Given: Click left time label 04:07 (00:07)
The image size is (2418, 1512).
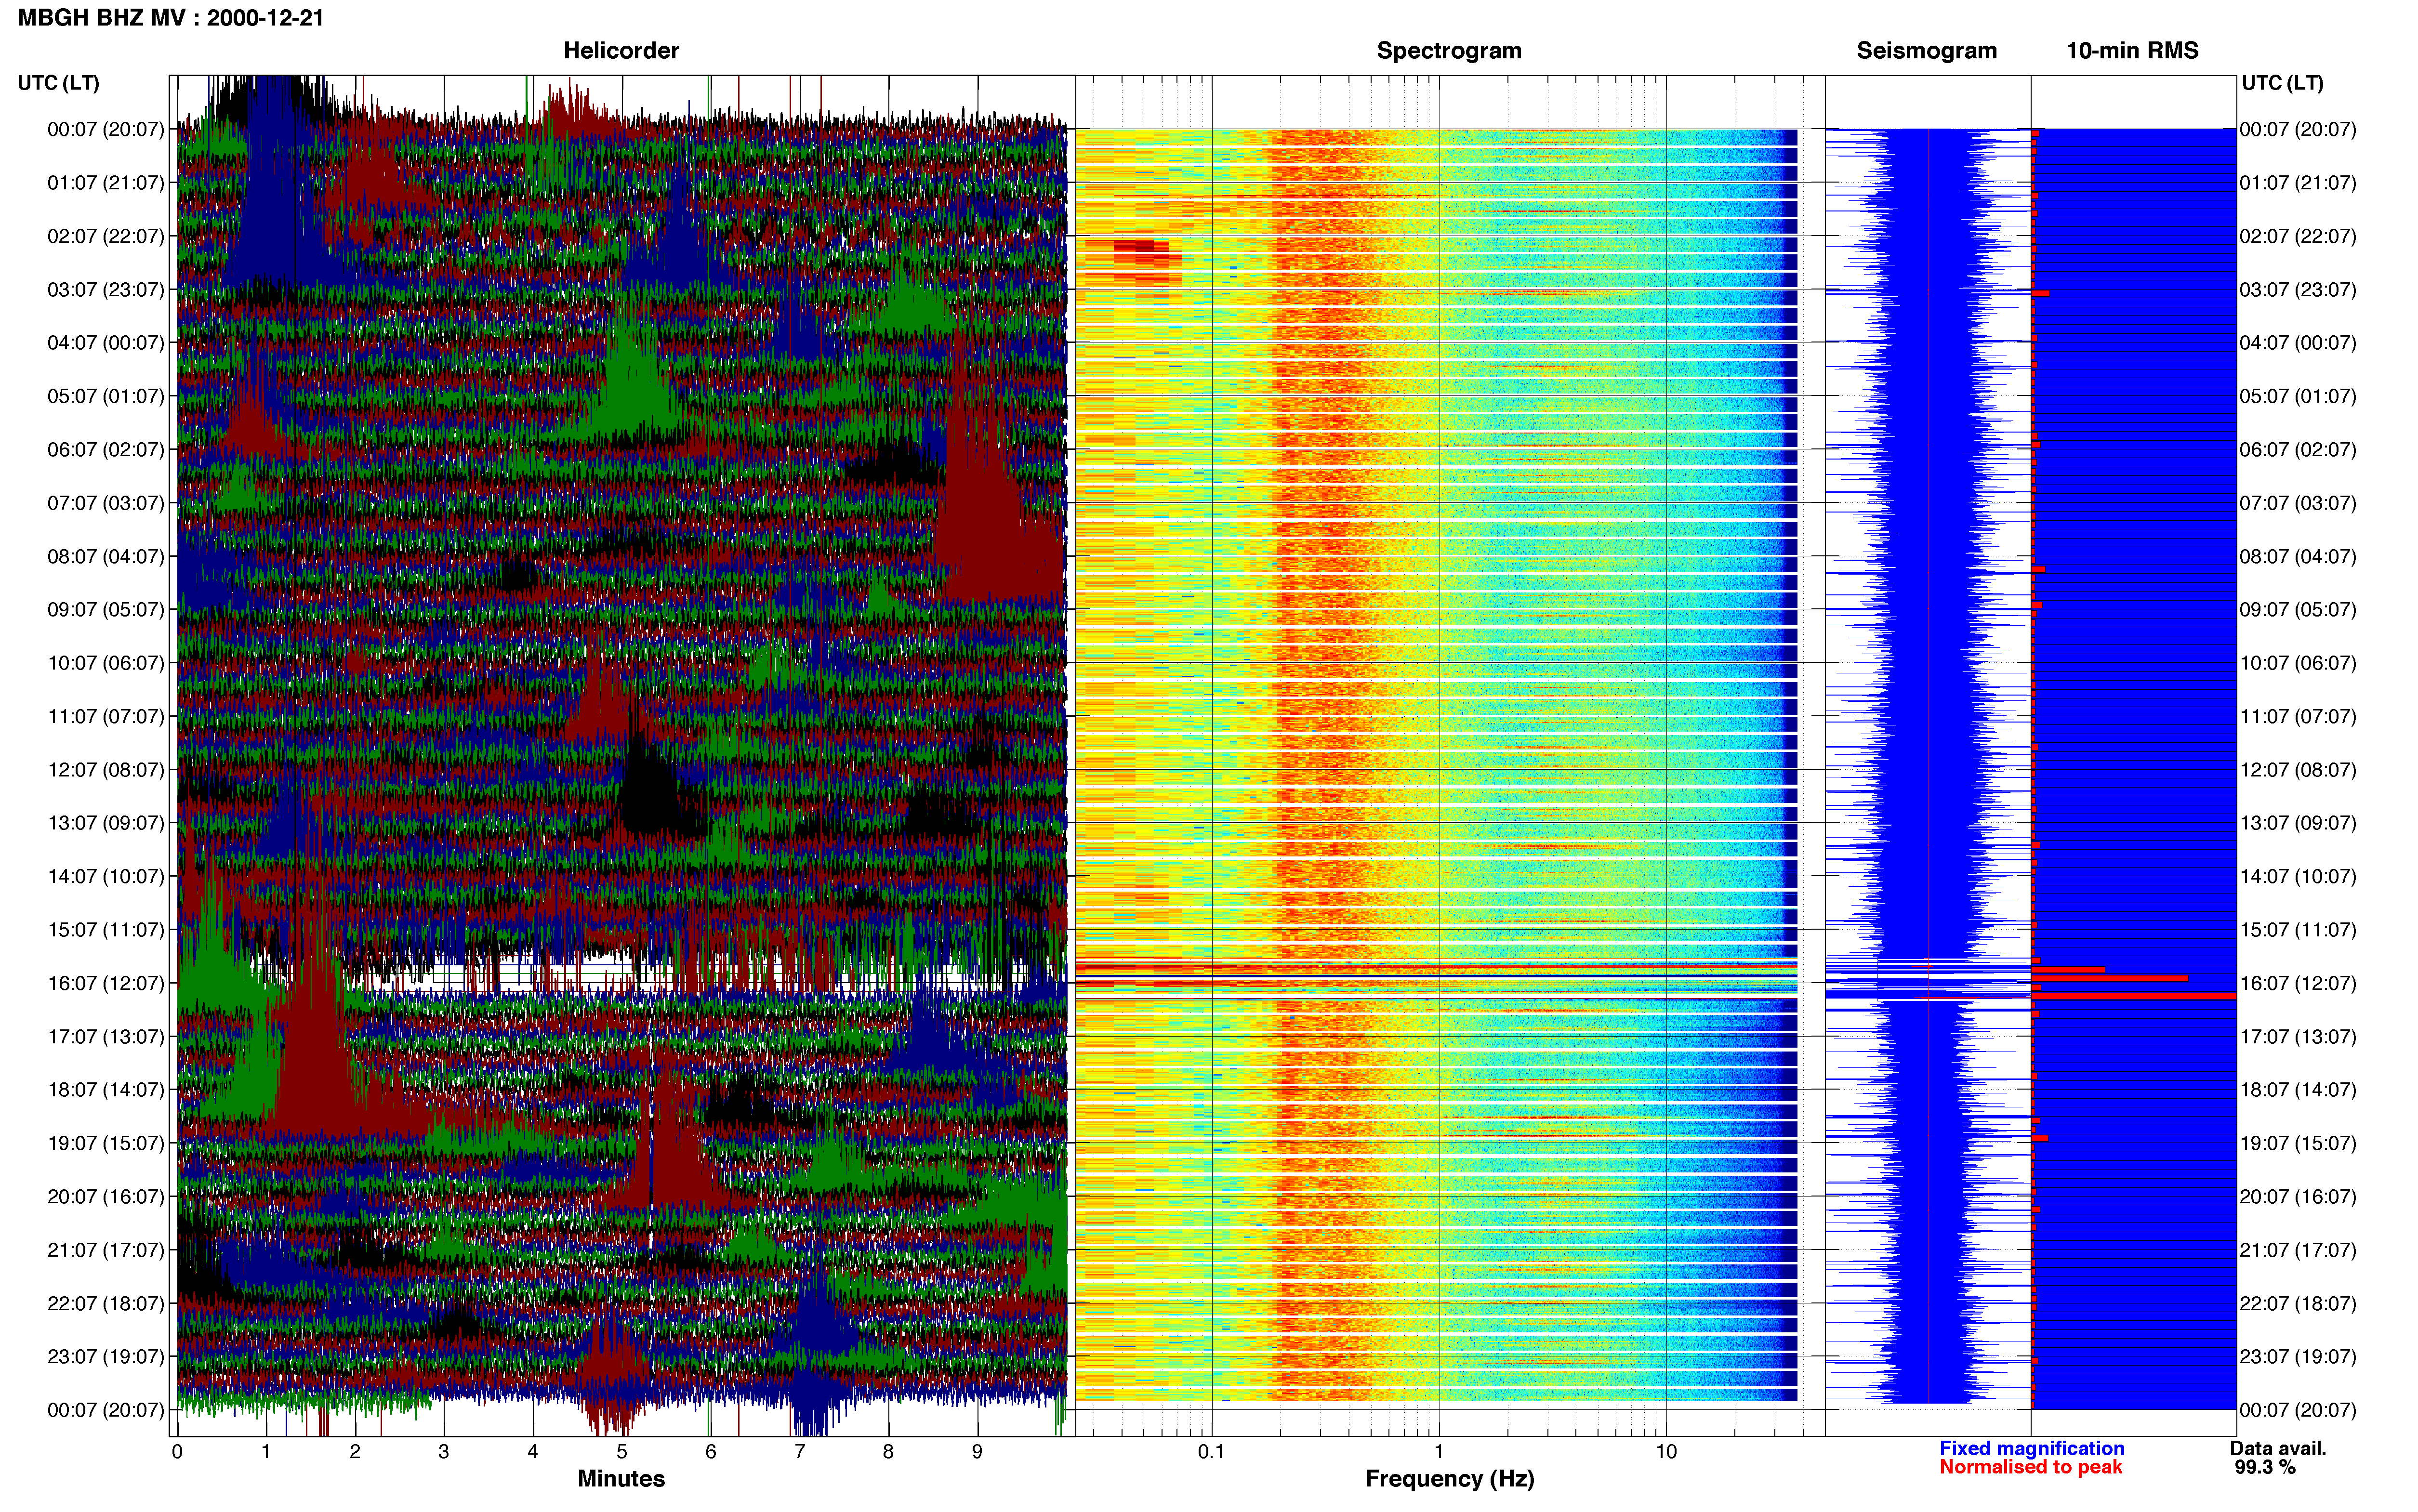Looking at the screenshot, I should [106, 342].
